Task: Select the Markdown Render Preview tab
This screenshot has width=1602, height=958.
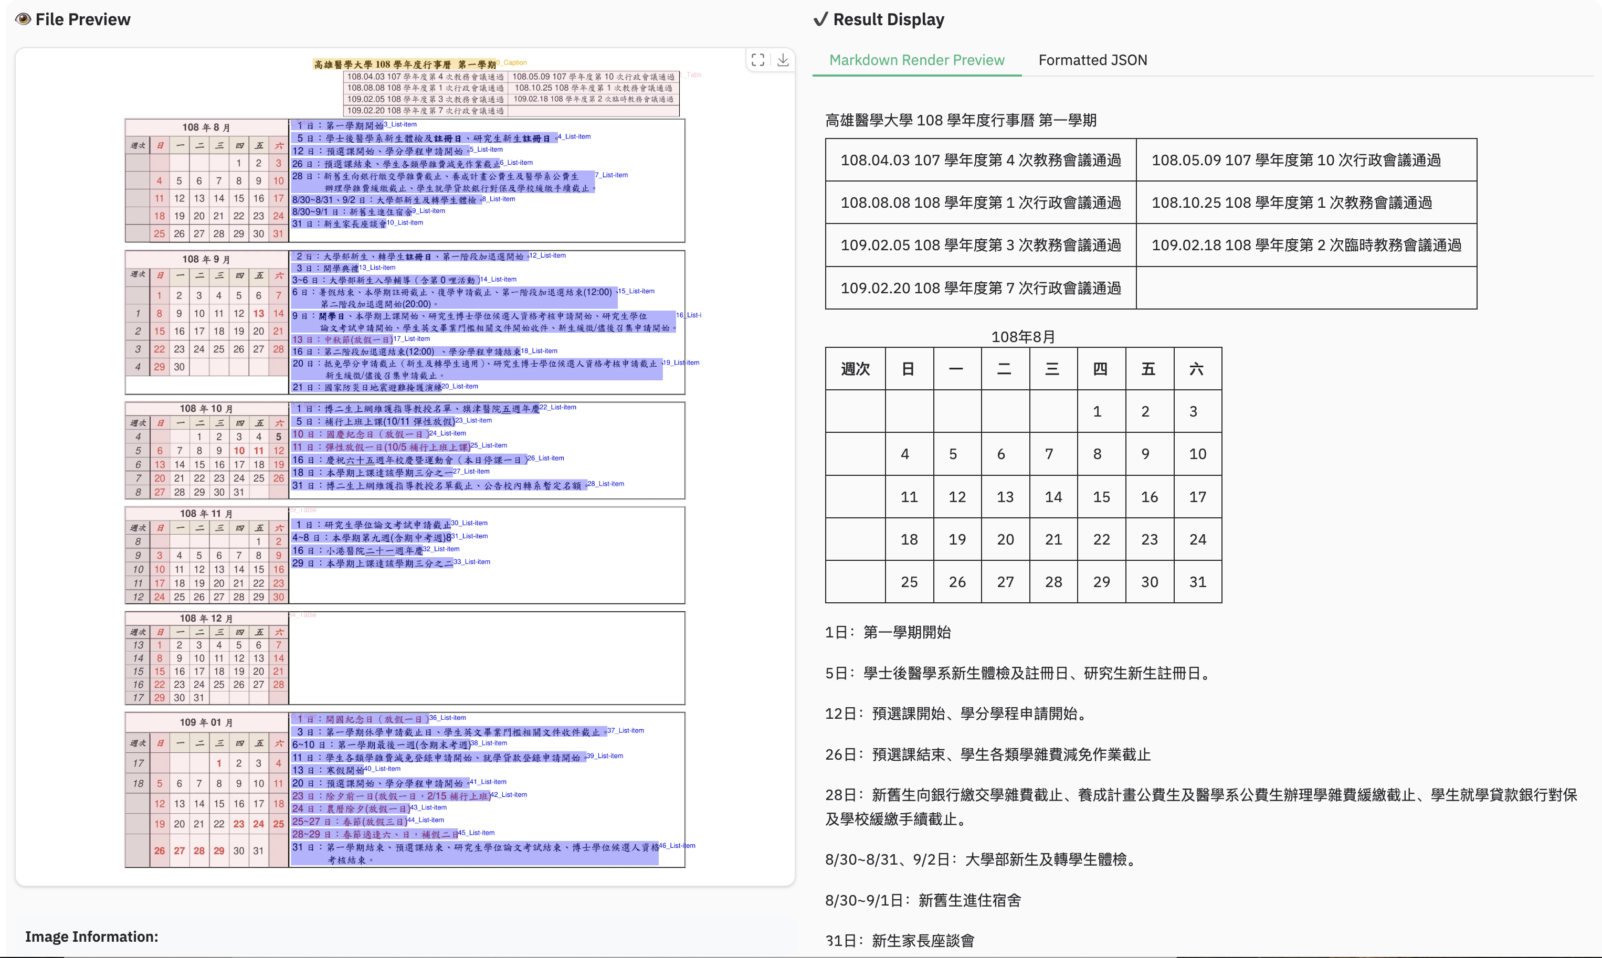Action: [x=916, y=60]
